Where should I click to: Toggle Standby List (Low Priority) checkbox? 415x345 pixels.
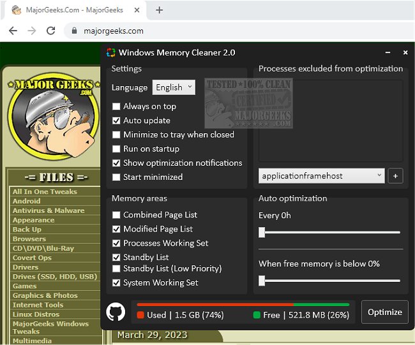(116, 268)
